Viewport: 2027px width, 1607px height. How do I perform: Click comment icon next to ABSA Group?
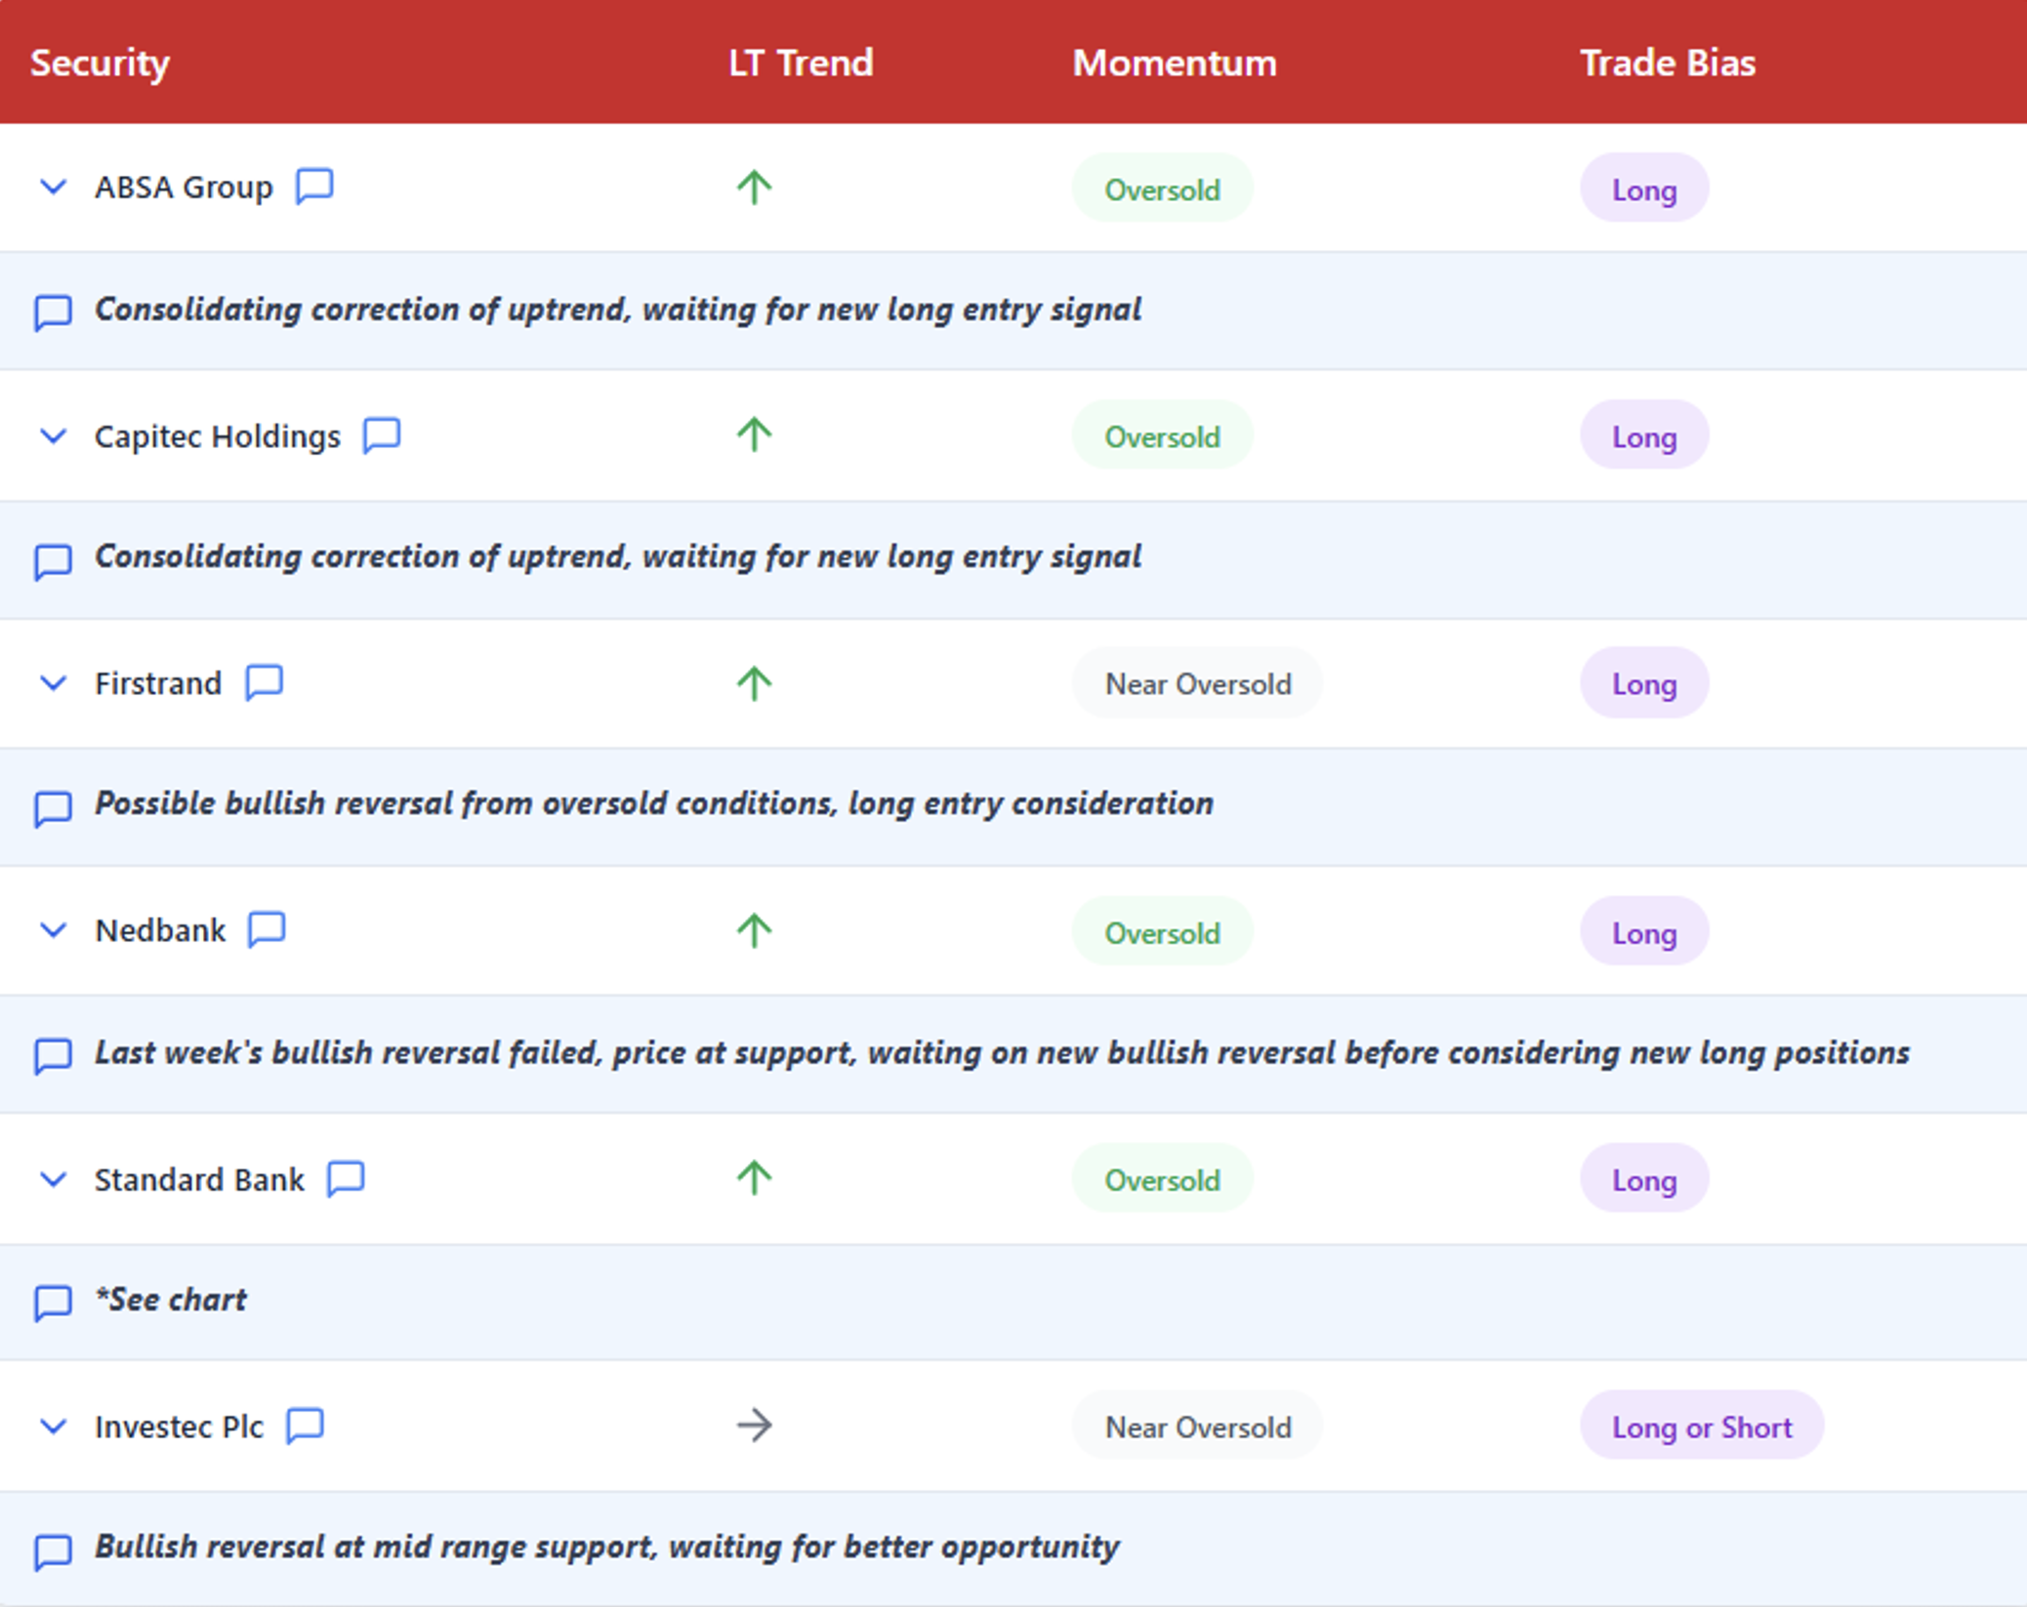click(x=314, y=185)
